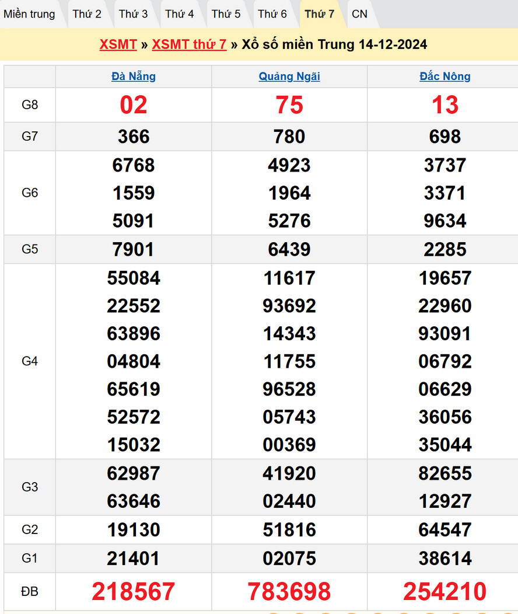Click Đà Nẵng special prize 218567

coord(134,591)
